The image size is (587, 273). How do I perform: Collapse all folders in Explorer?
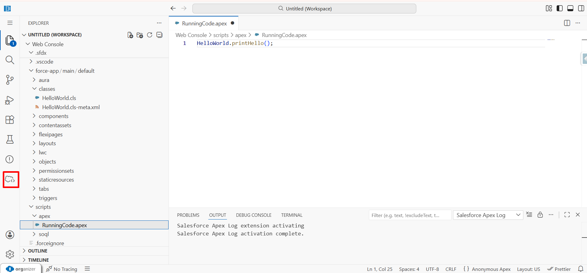(159, 35)
